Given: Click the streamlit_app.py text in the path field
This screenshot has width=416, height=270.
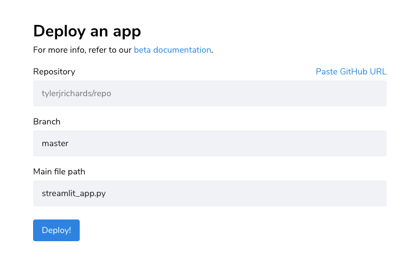Looking at the screenshot, I should 74,193.
